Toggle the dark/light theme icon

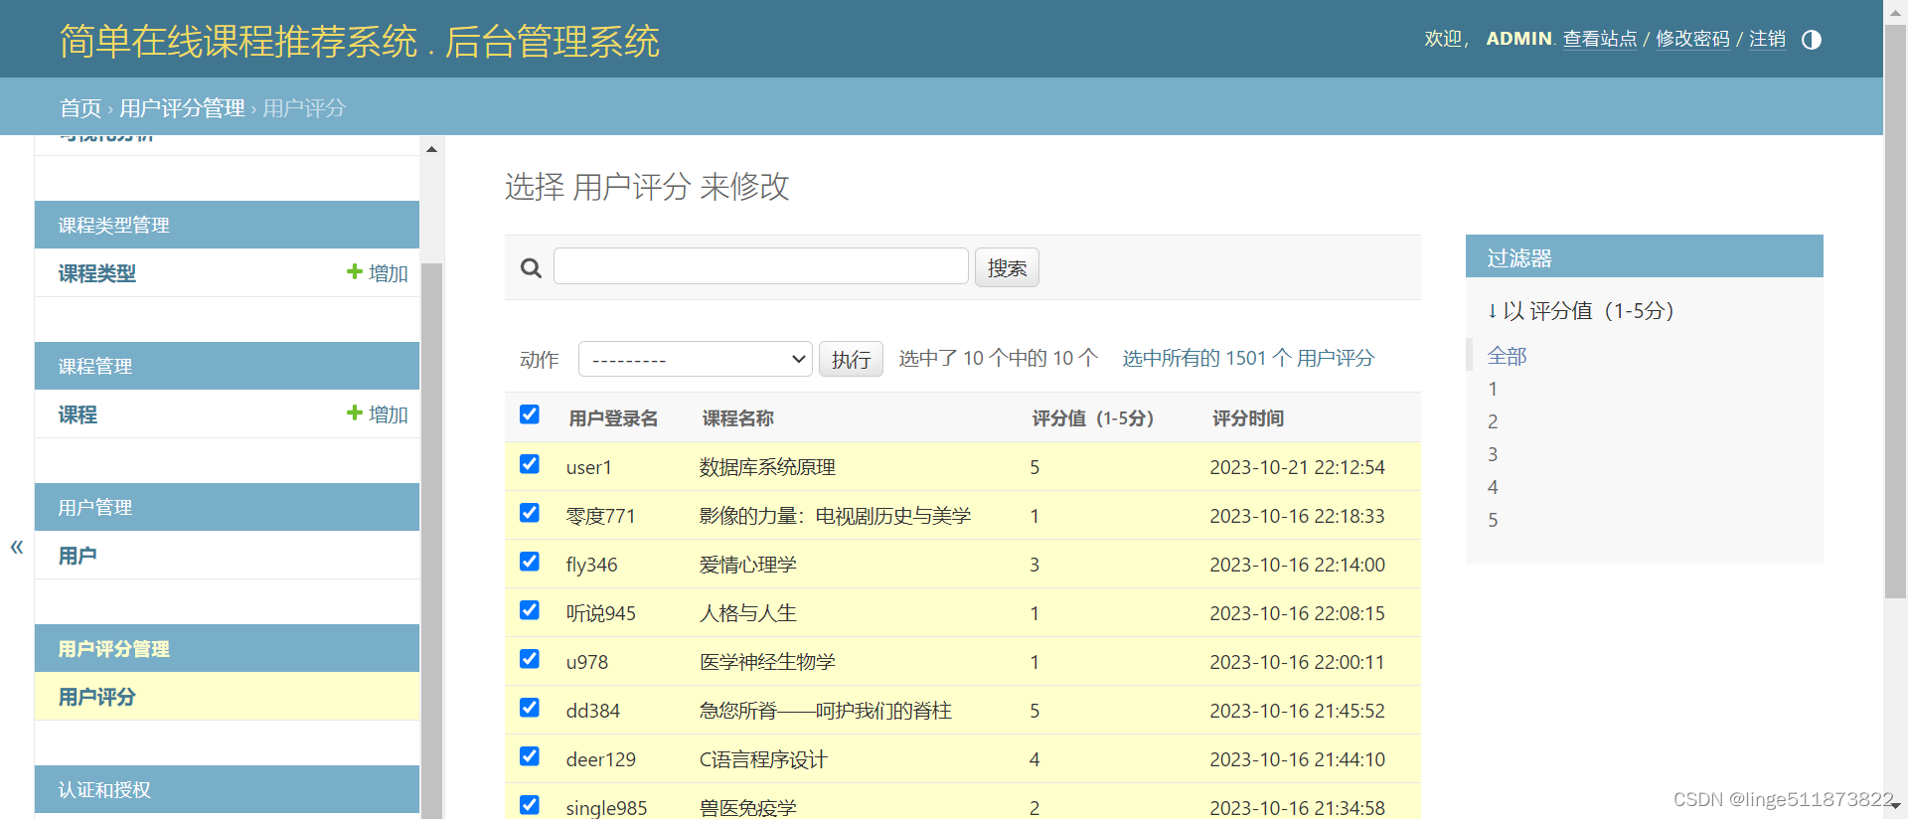click(x=1812, y=40)
